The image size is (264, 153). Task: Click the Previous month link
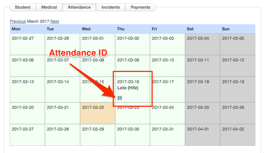[x=18, y=21]
